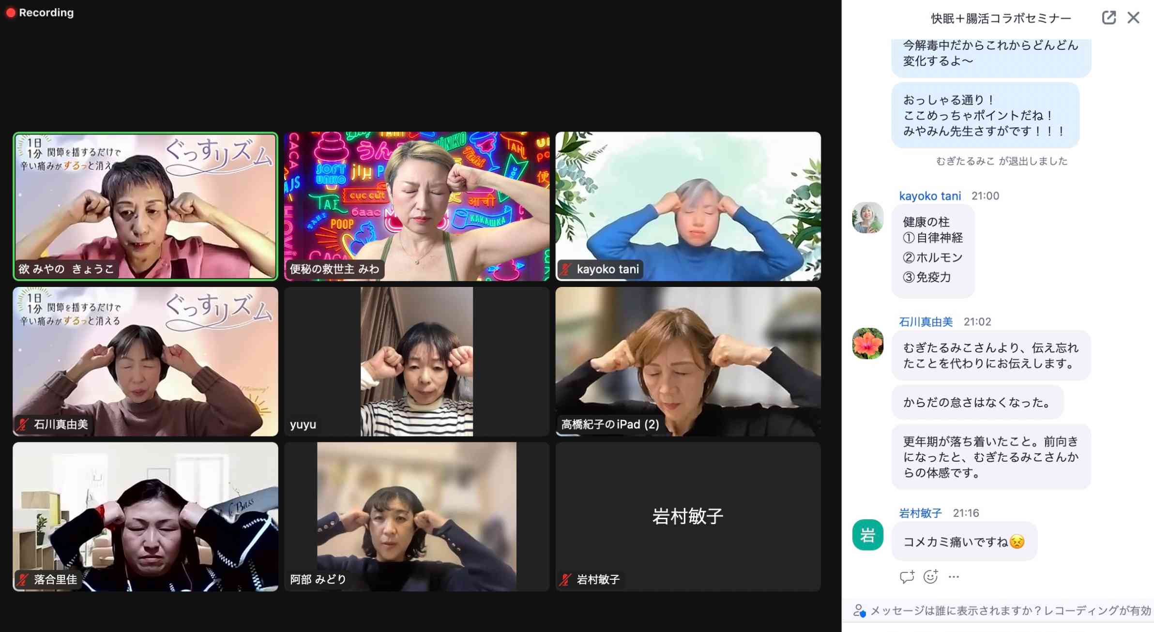Open more options for last chat message

pyautogui.click(x=954, y=576)
